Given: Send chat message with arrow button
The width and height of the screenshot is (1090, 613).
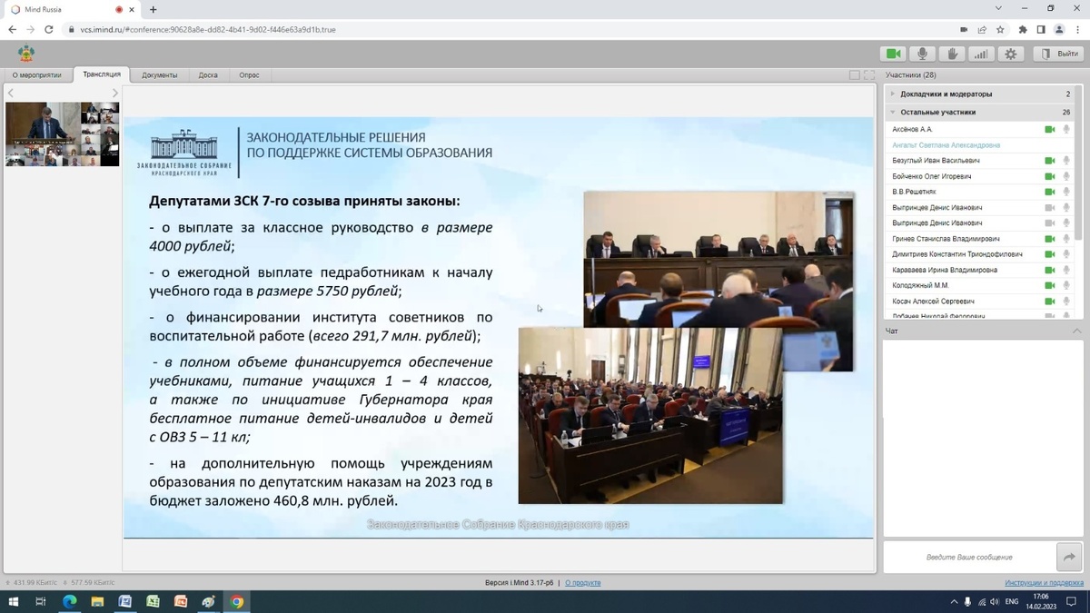Looking at the screenshot, I should click(1069, 557).
